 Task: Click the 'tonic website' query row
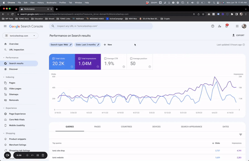147,158
